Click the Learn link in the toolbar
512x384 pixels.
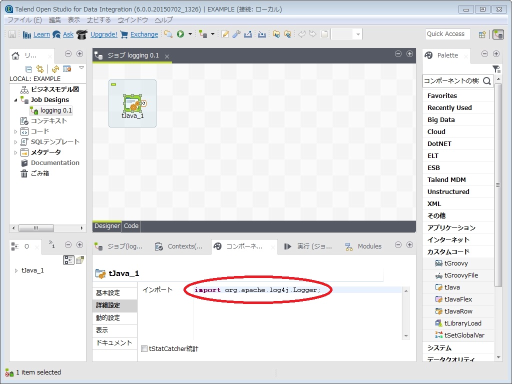(x=41, y=33)
